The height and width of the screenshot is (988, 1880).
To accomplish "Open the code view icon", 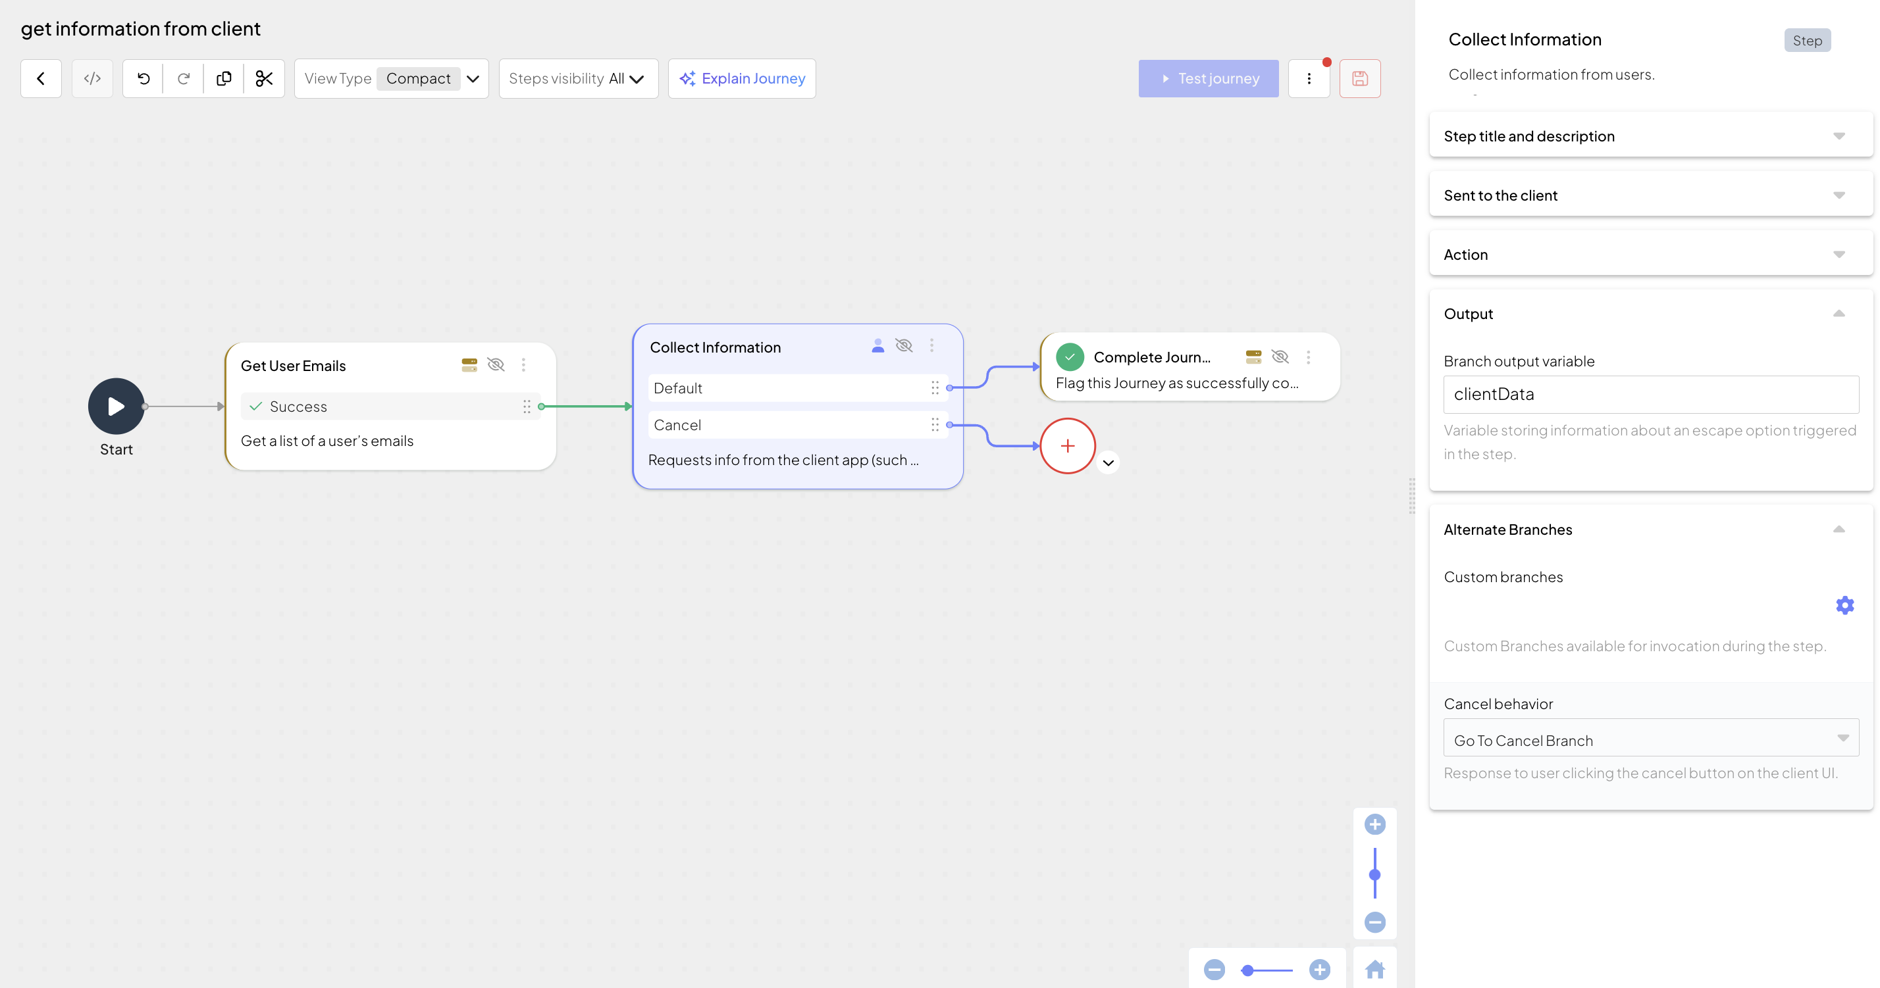I will pos(92,79).
